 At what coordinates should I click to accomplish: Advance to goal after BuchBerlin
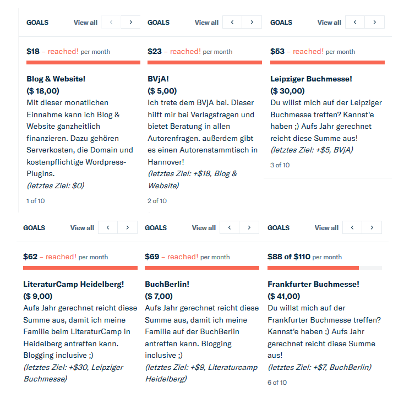click(249, 228)
